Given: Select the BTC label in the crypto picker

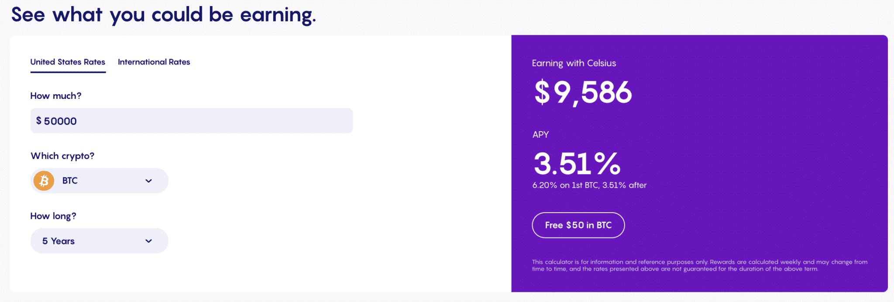Looking at the screenshot, I should click(x=70, y=180).
